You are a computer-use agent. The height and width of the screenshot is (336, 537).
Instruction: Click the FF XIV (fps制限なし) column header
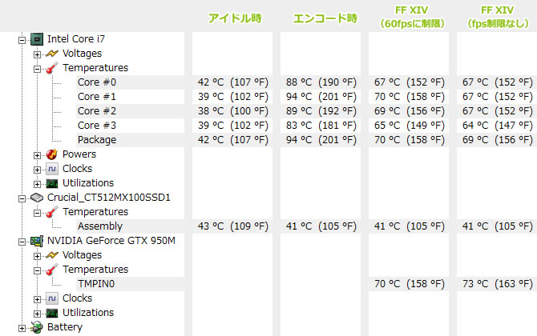(x=497, y=17)
